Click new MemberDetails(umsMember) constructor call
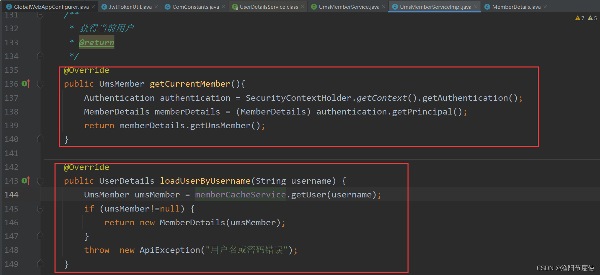600x275 pixels. (210, 223)
